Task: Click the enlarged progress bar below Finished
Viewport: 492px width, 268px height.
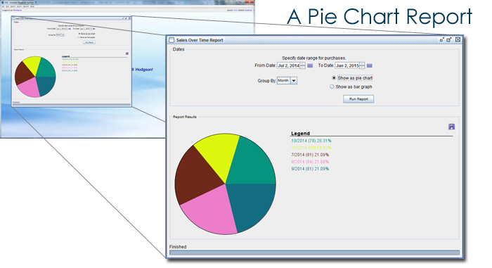Action: click(314, 253)
